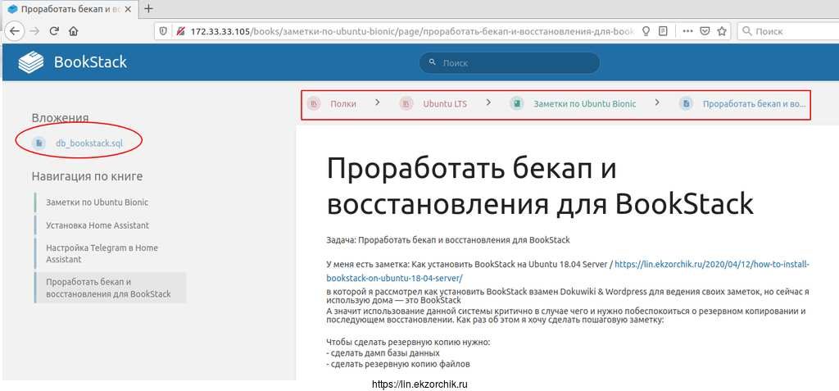Open a new tab with plus button
The image size is (839, 391).
(148, 9)
